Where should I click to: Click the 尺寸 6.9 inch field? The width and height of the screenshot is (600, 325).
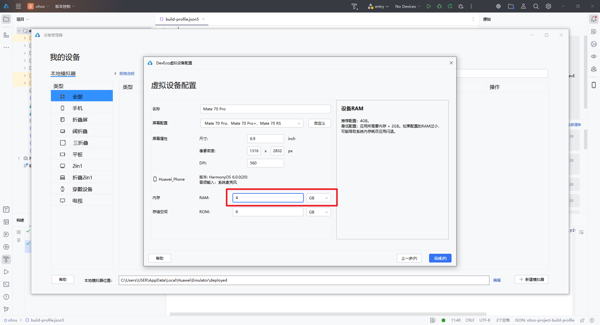tap(266, 139)
